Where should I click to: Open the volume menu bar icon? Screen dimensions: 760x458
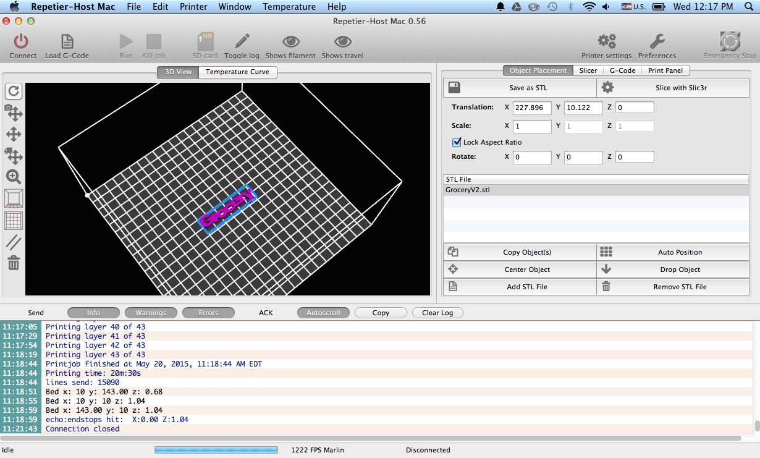coord(606,7)
